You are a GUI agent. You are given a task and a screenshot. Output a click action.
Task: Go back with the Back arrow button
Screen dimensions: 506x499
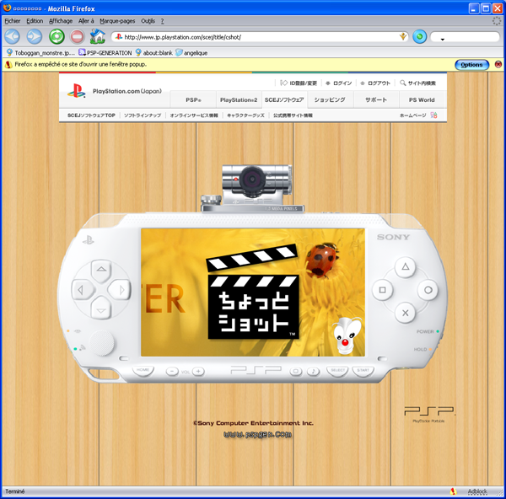click(13, 36)
